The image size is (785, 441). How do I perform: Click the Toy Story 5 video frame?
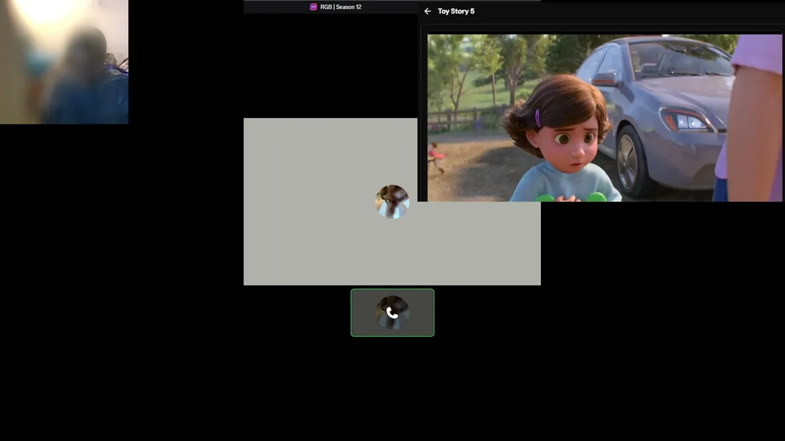pos(605,118)
